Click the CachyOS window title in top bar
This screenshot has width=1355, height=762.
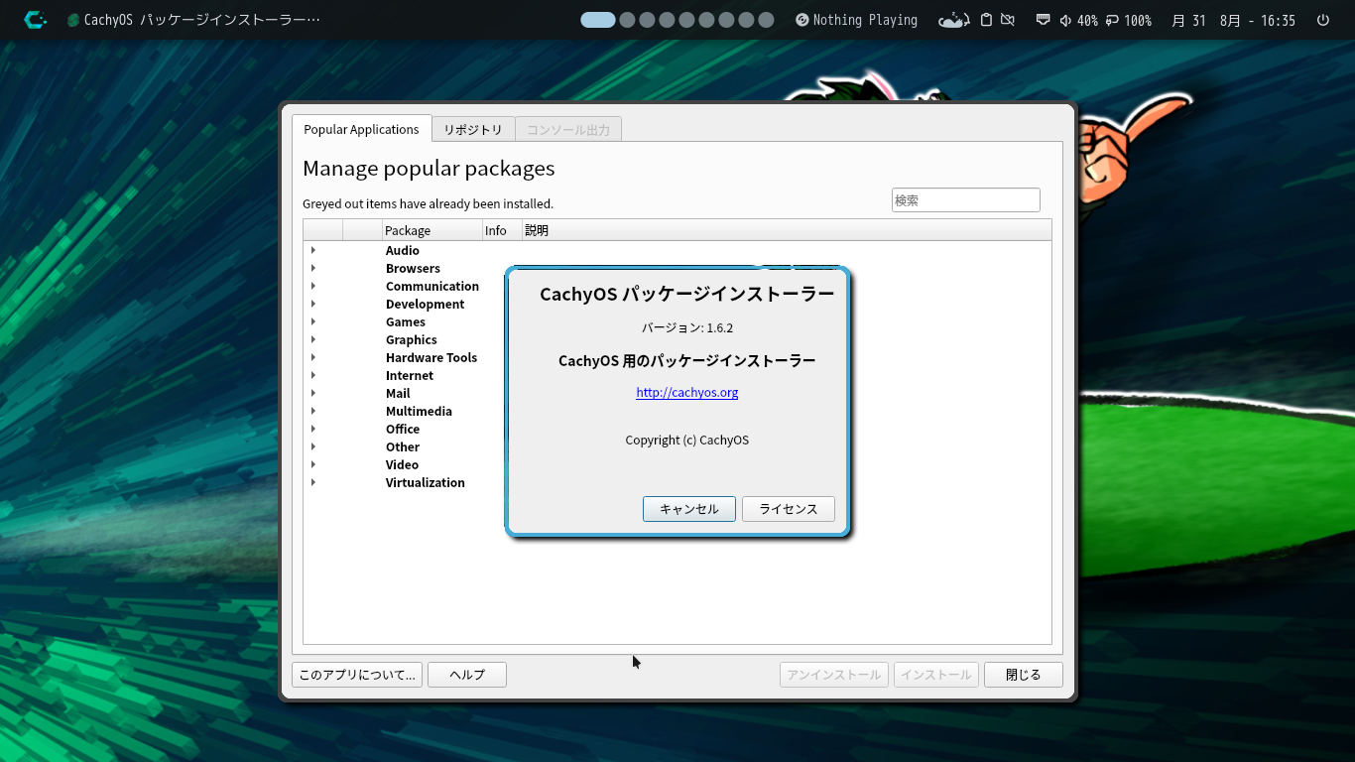coord(202,20)
